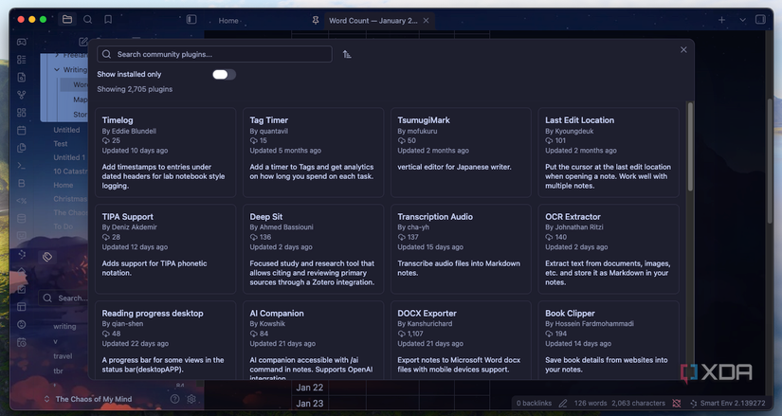782x416 pixels.
Task: Open the Test note in file list
Action: click(61, 144)
